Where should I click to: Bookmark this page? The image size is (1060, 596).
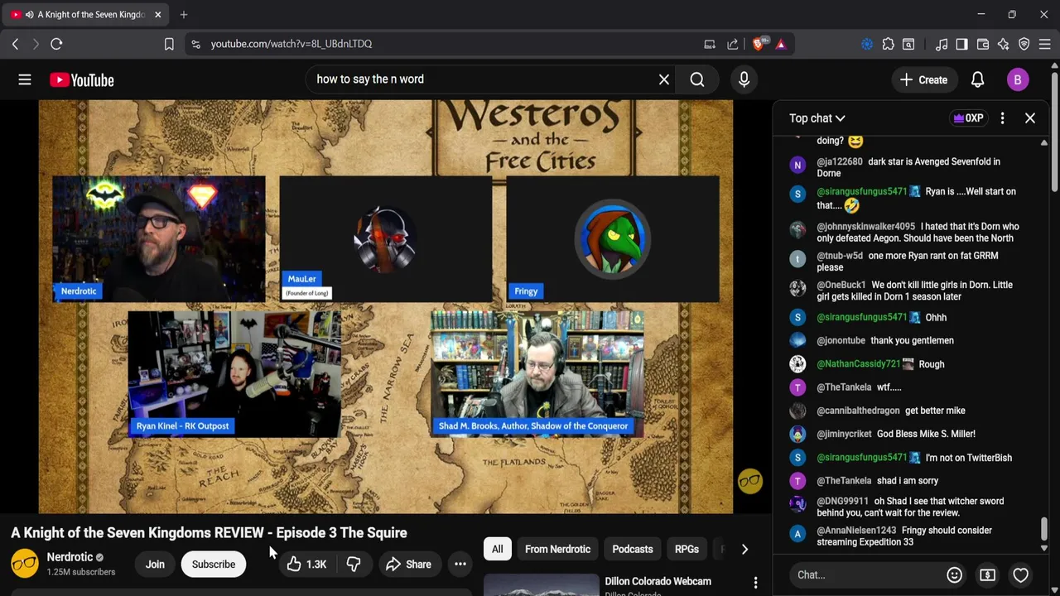(x=169, y=44)
